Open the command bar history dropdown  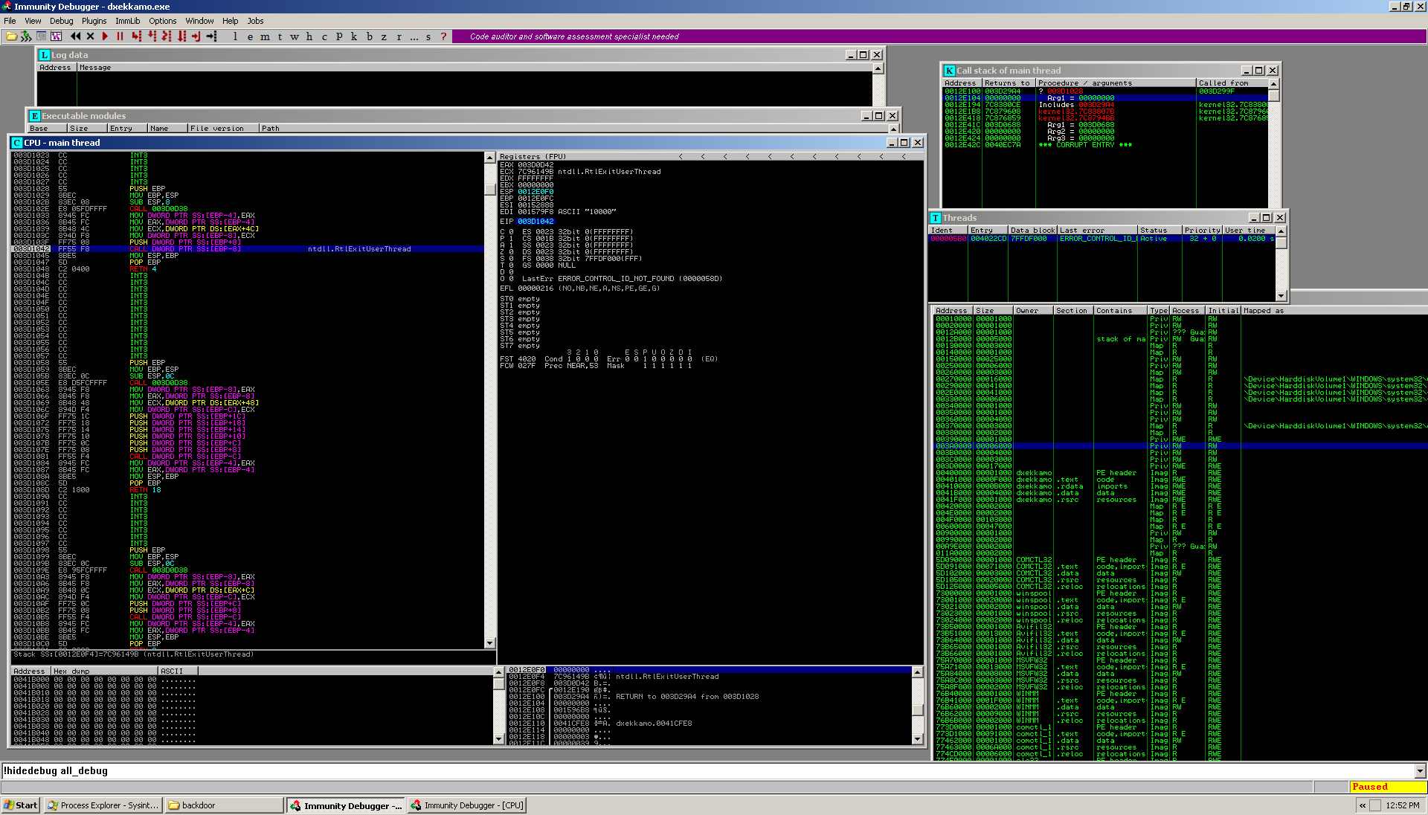click(x=1421, y=770)
